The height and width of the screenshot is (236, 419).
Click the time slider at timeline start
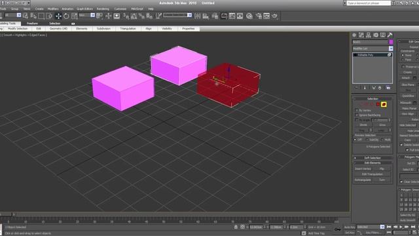(7, 214)
